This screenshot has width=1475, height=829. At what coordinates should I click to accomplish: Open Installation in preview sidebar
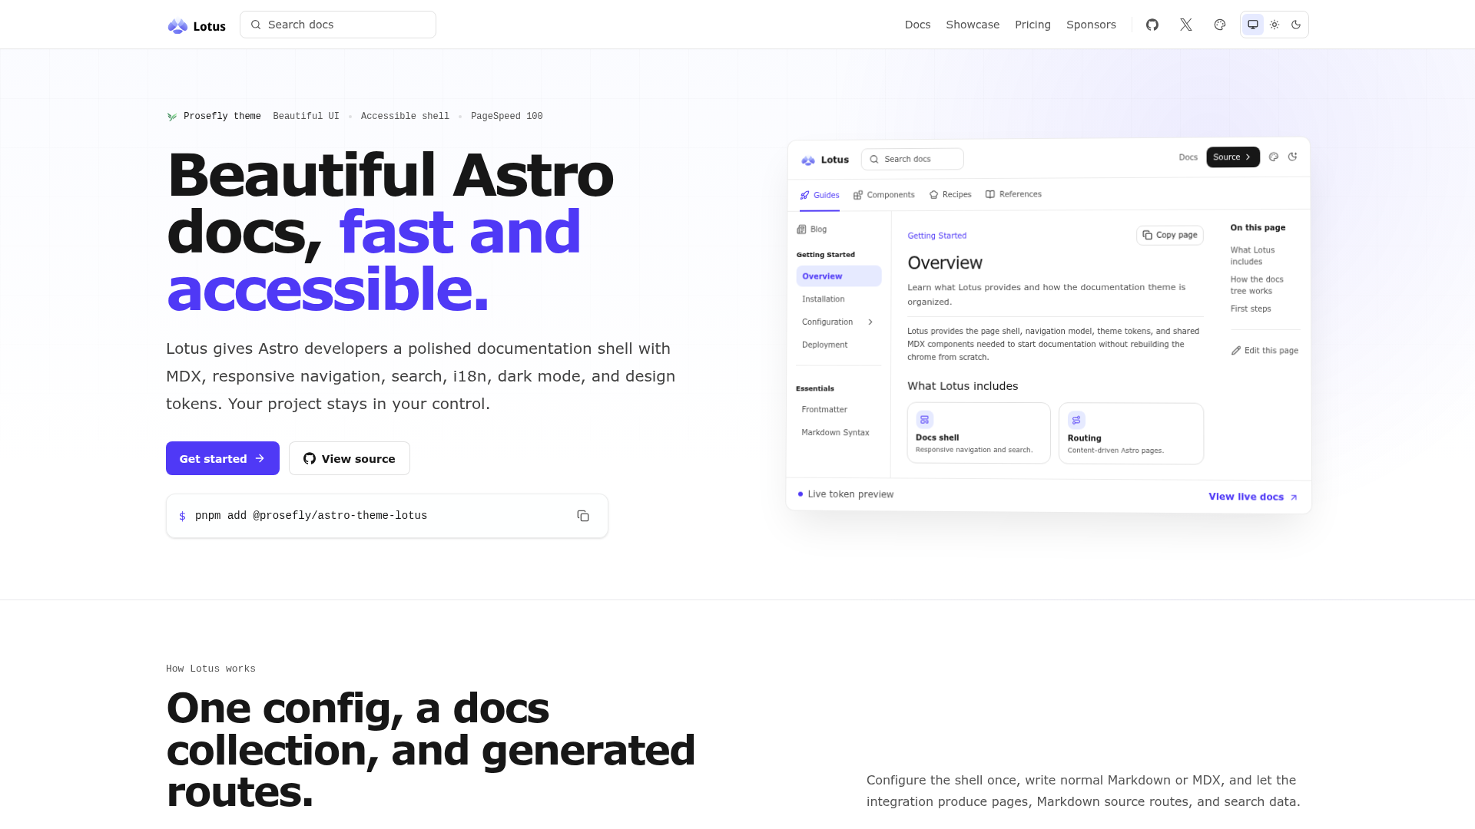tap(824, 299)
